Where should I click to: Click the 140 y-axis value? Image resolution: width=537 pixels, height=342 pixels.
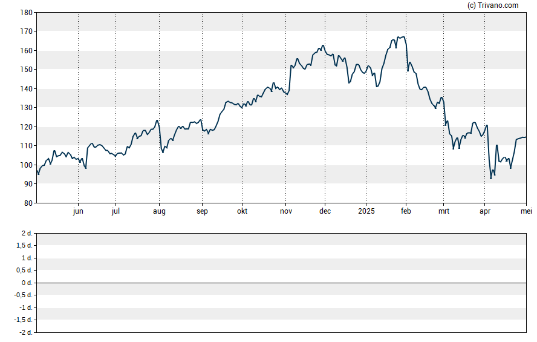tap(27, 89)
